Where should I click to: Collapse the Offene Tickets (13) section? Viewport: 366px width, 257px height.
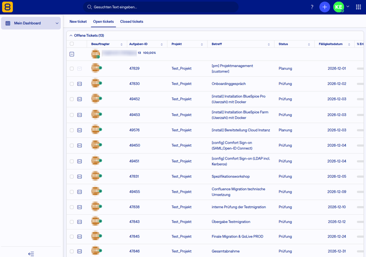[x=71, y=35]
